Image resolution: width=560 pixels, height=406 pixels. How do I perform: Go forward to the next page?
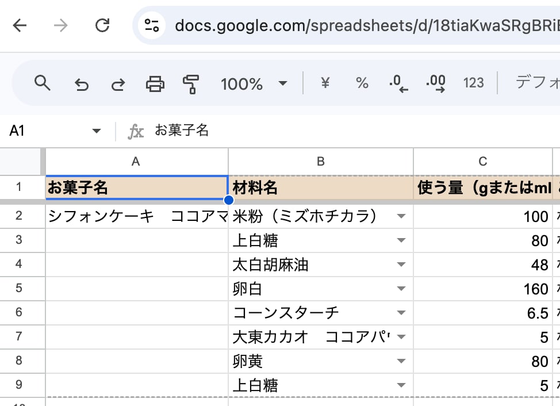[61, 25]
